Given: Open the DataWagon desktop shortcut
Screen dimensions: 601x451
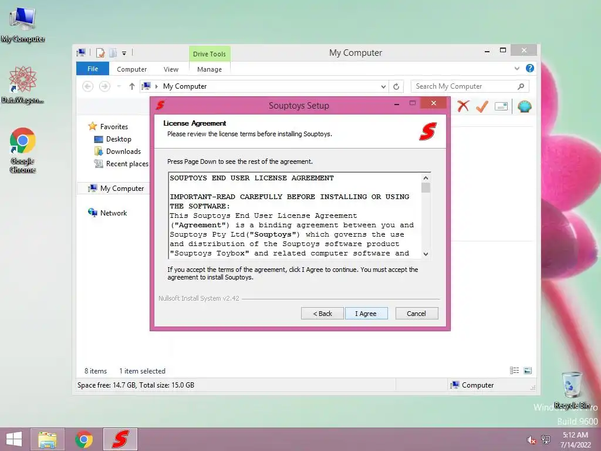Looking at the screenshot, I should 23,85.
